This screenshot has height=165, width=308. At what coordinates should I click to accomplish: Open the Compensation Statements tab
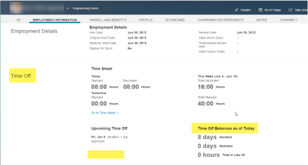[221, 20]
